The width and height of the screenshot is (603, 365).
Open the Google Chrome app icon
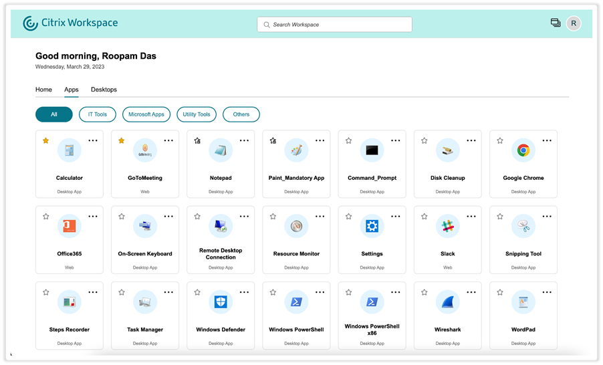tap(523, 150)
